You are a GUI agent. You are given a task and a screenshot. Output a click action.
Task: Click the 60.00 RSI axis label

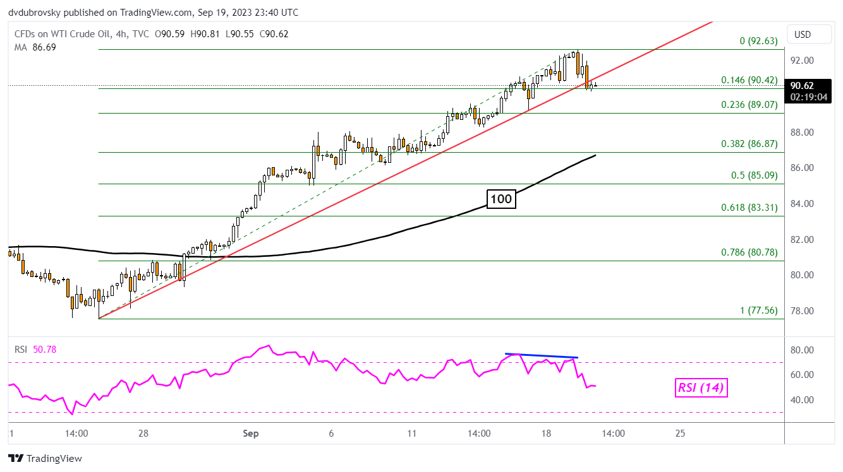803,375
